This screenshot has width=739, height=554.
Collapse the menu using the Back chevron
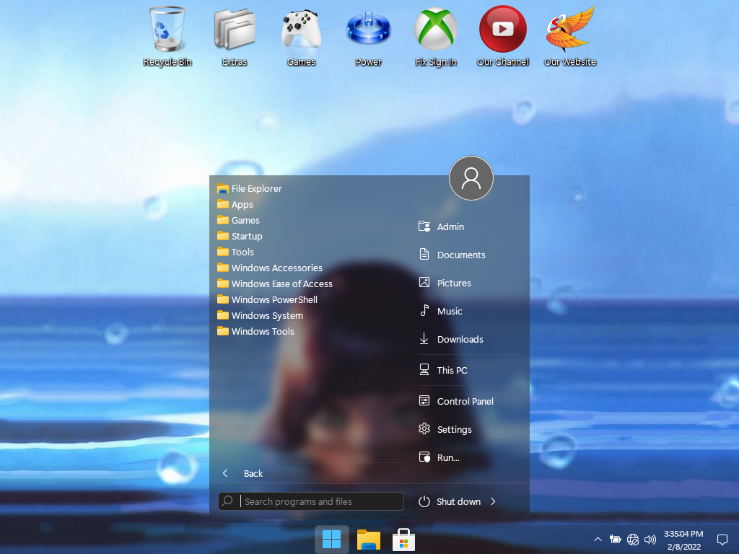(x=224, y=473)
